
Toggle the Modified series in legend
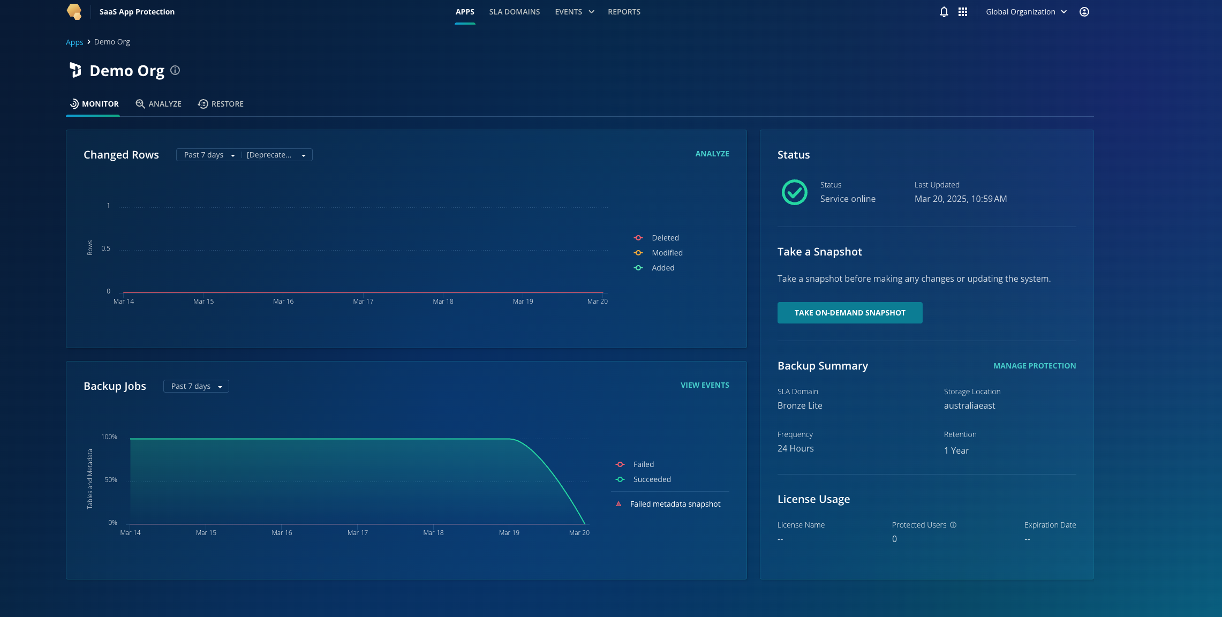pos(658,253)
